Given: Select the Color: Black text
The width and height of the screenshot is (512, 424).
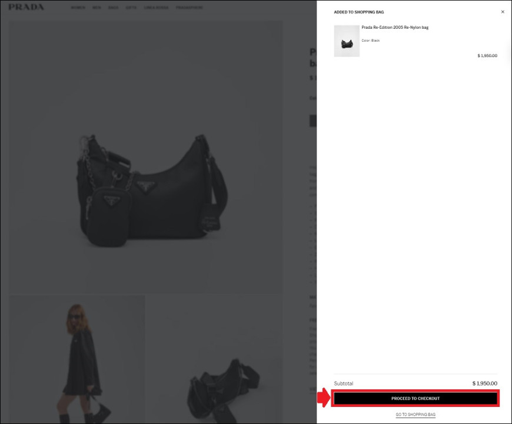Looking at the screenshot, I should (x=371, y=41).
